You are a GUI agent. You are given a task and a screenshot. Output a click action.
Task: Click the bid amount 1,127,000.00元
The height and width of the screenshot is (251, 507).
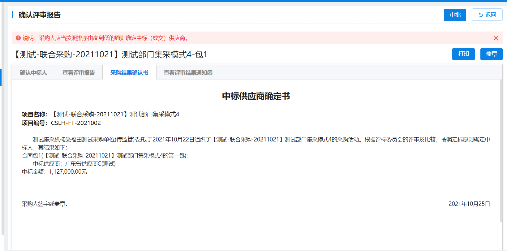68,172
